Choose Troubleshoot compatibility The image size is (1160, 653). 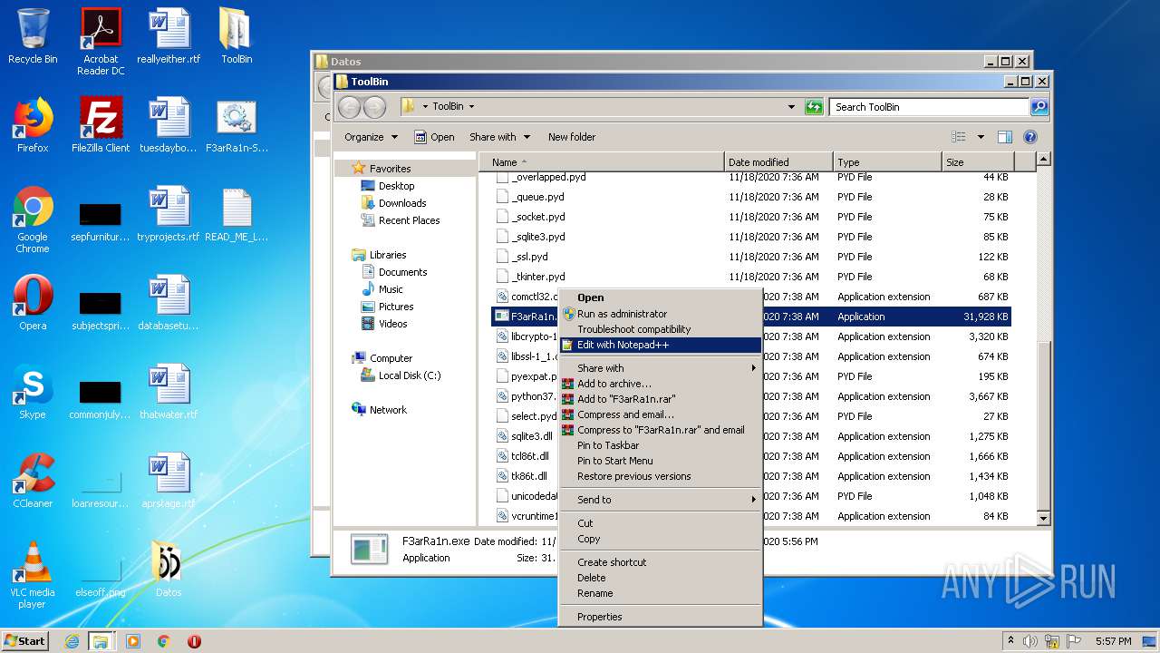(x=660, y=329)
